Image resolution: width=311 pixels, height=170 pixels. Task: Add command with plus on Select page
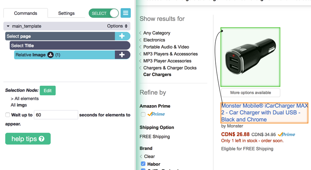click(x=122, y=36)
